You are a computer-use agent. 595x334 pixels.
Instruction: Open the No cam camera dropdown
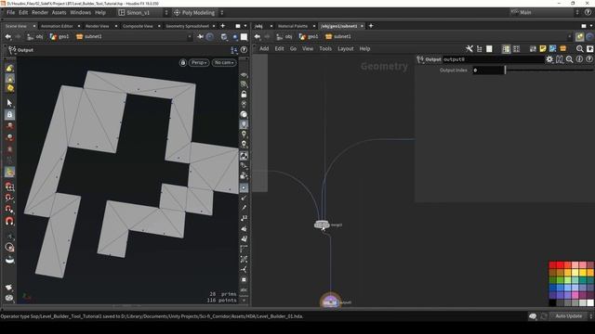(224, 62)
